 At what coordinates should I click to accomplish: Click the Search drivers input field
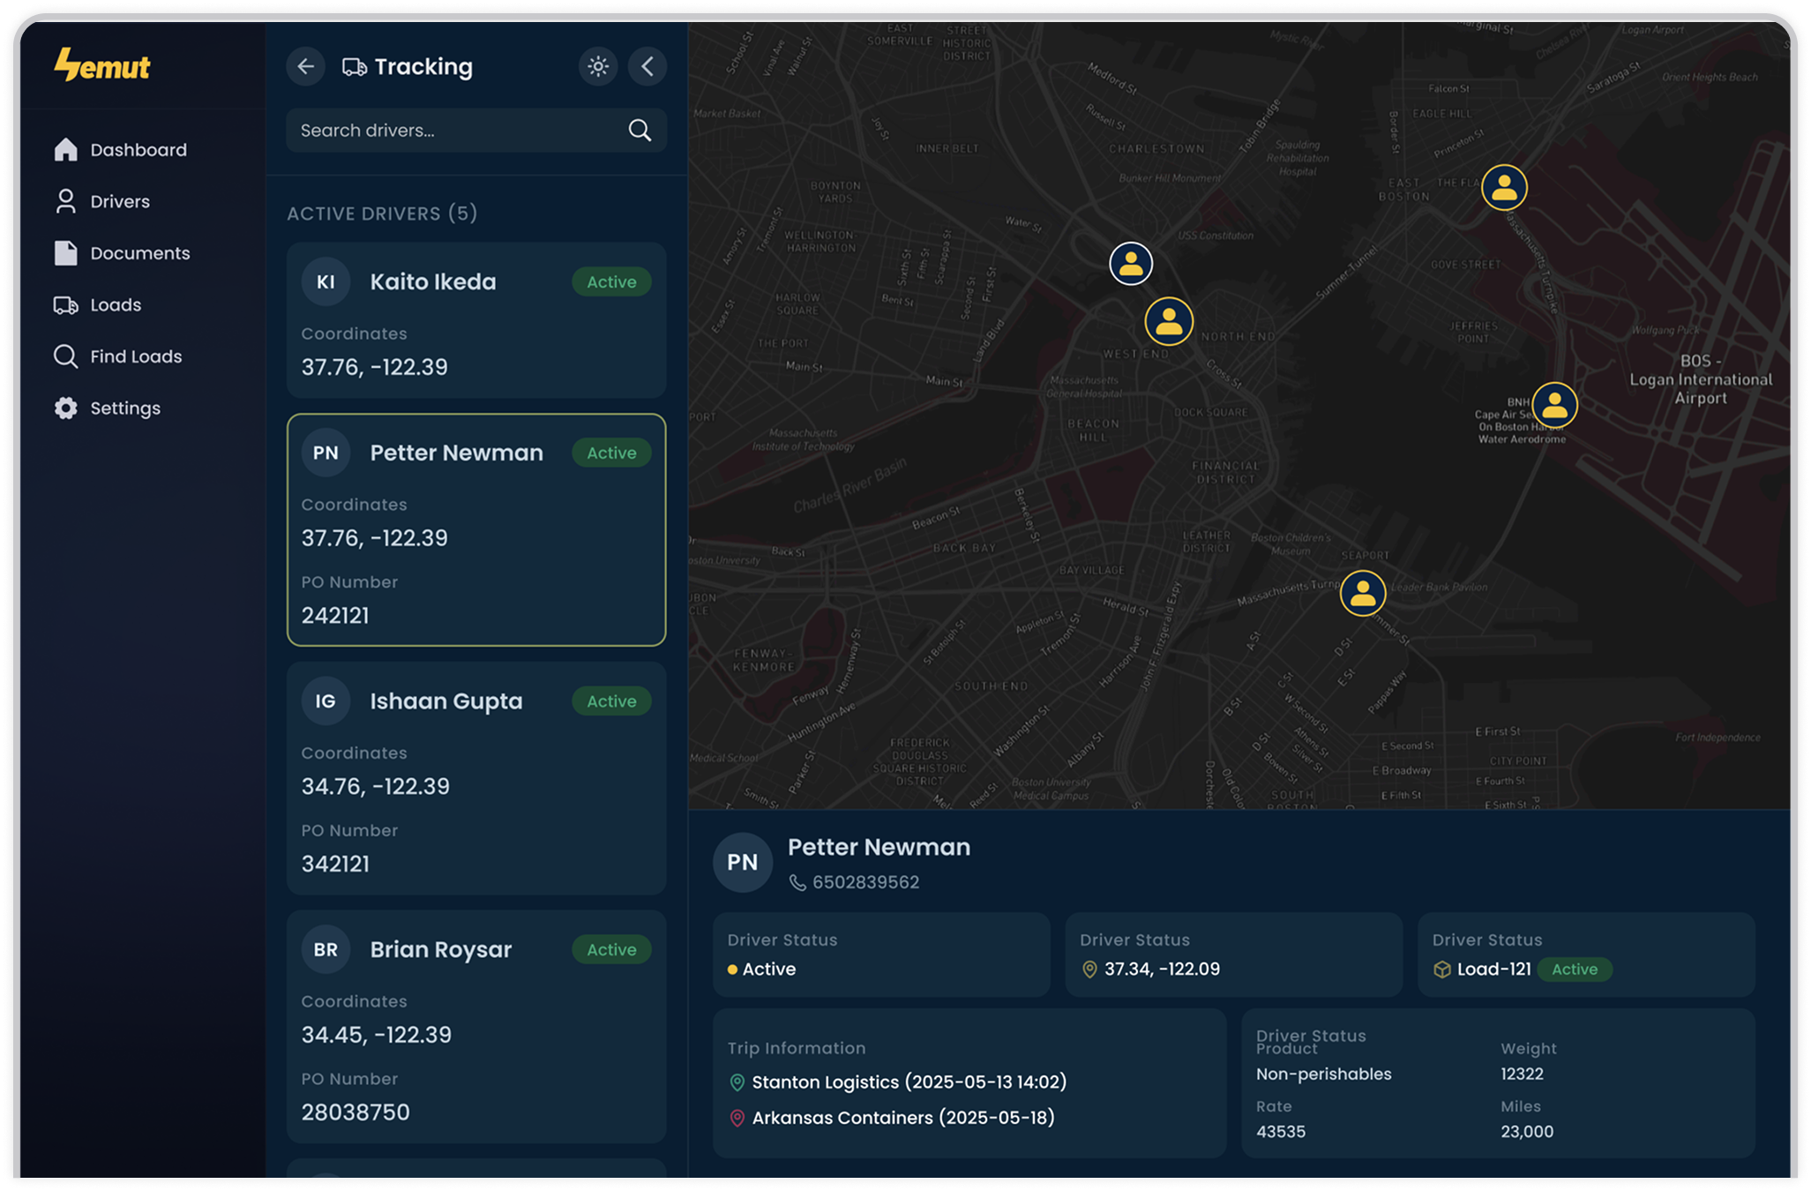tap(459, 131)
